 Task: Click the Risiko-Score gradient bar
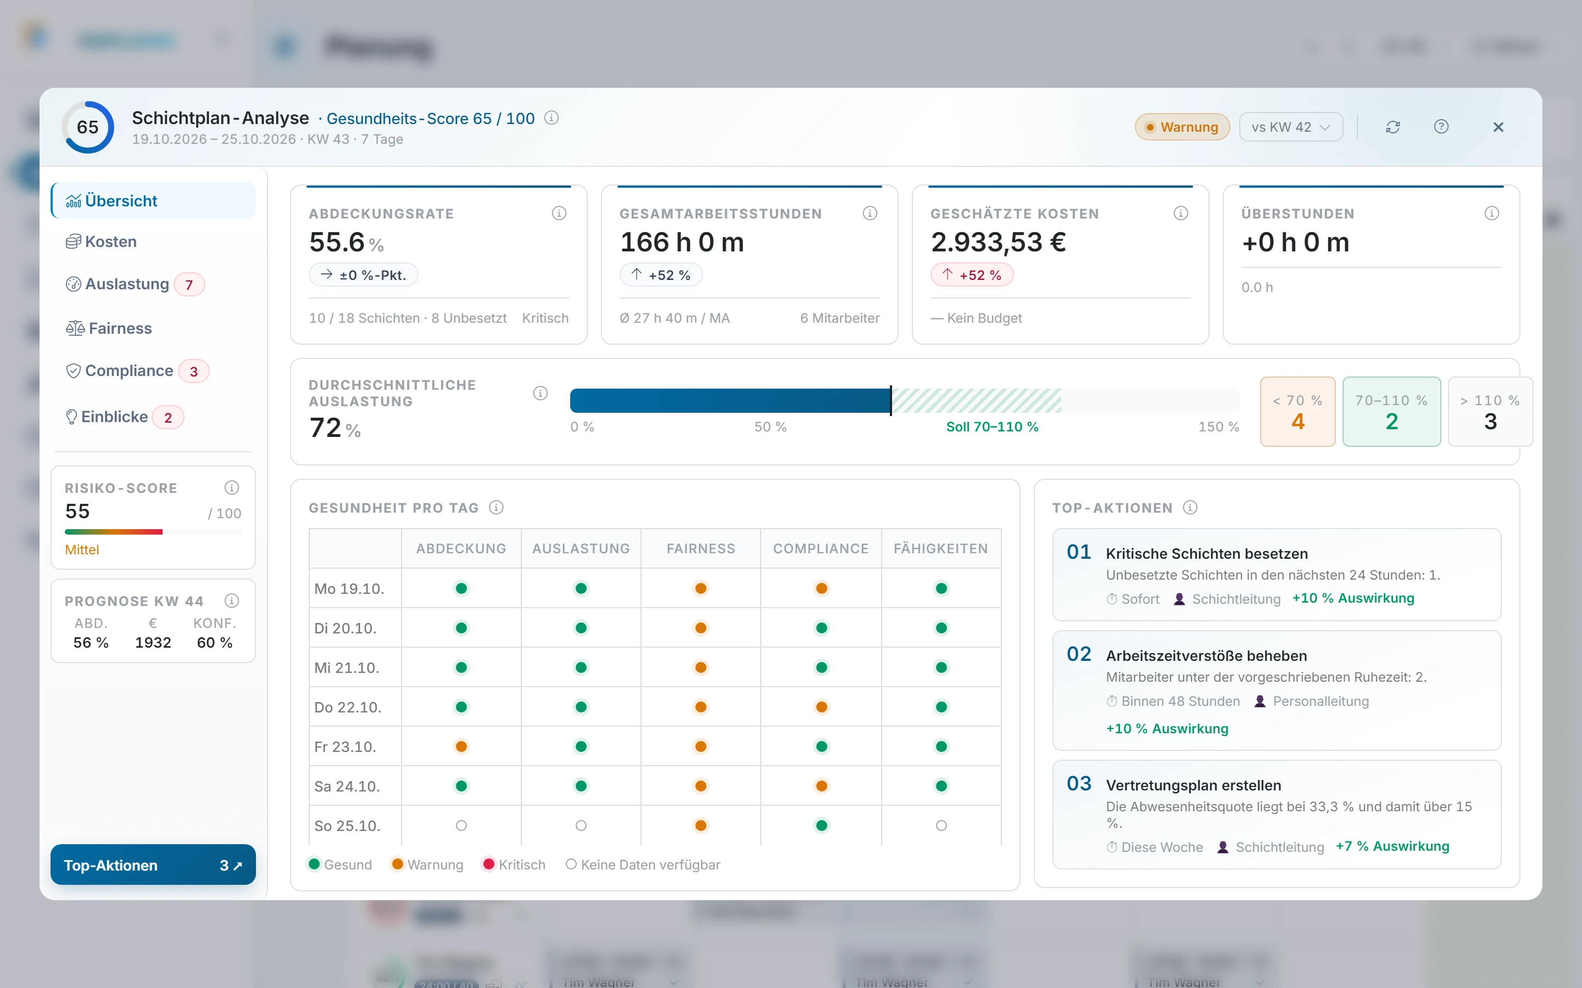[x=153, y=532]
